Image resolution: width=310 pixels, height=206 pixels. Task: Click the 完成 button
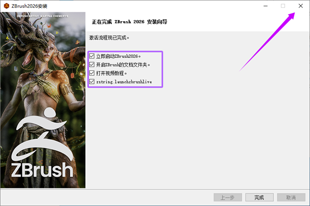[259, 197]
